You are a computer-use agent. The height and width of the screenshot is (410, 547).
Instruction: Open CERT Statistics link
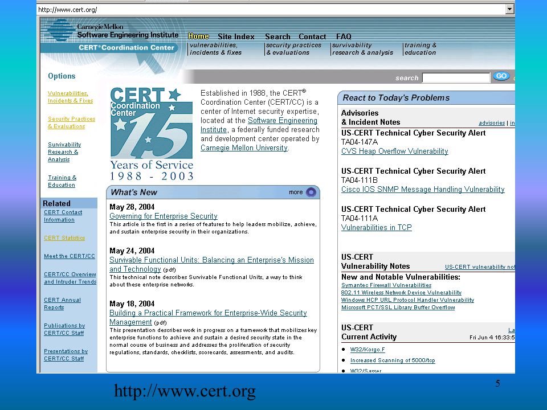[x=64, y=238]
